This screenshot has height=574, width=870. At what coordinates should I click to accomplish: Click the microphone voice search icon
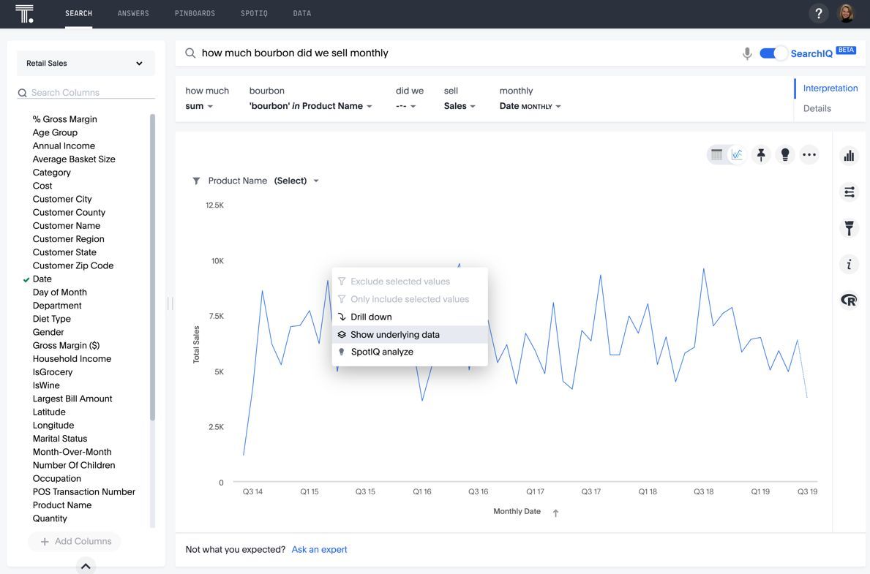pyautogui.click(x=747, y=53)
